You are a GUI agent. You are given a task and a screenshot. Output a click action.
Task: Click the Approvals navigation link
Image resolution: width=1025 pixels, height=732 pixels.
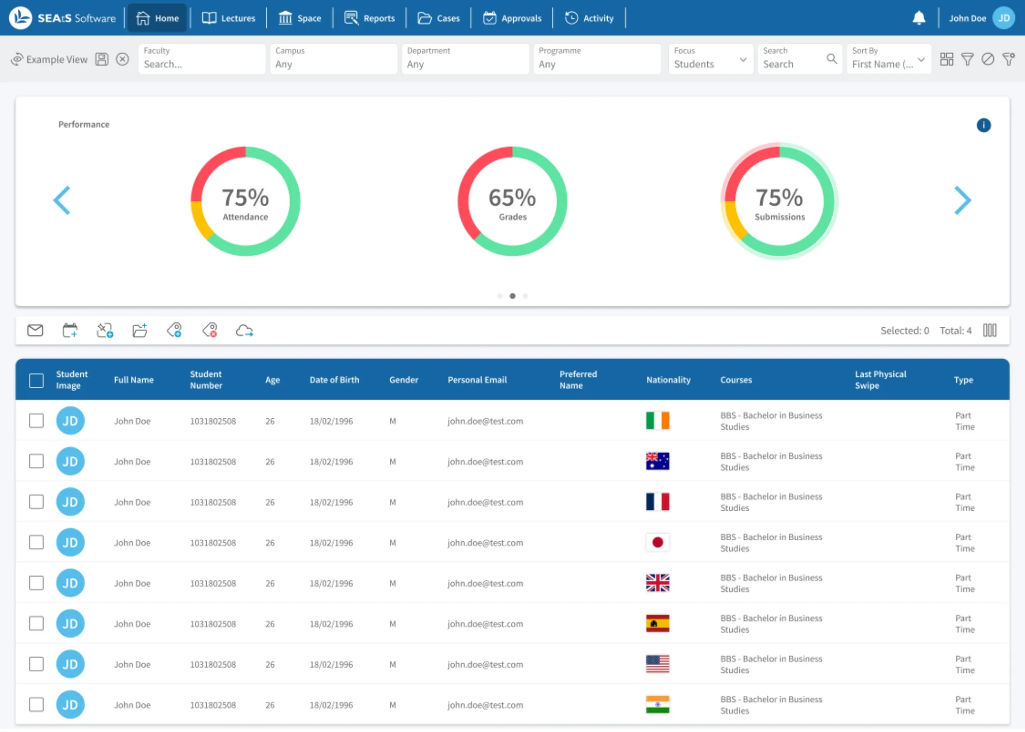click(513, 17)
